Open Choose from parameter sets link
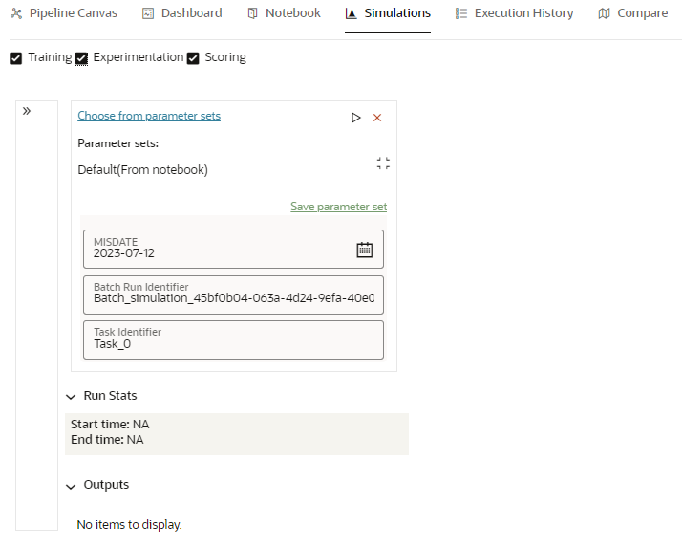Screen dimensions: 682x547 tap(149, 116)
